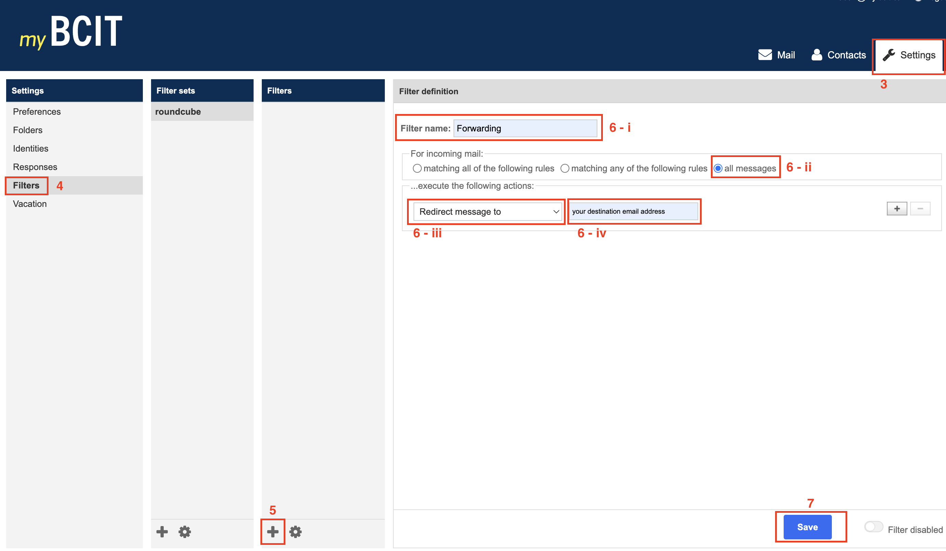Add a new filter with plus icon
This screenshot has width=946, height=551.
coord(272,531)
